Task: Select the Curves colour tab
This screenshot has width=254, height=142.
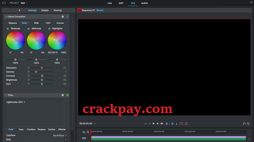Action: (x=60, y=23)
